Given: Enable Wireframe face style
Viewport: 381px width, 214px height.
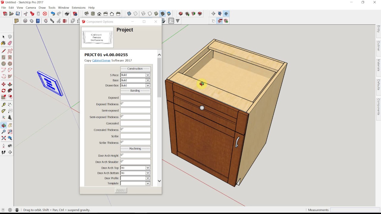Looking at the screenshot, I should (143, 14).
